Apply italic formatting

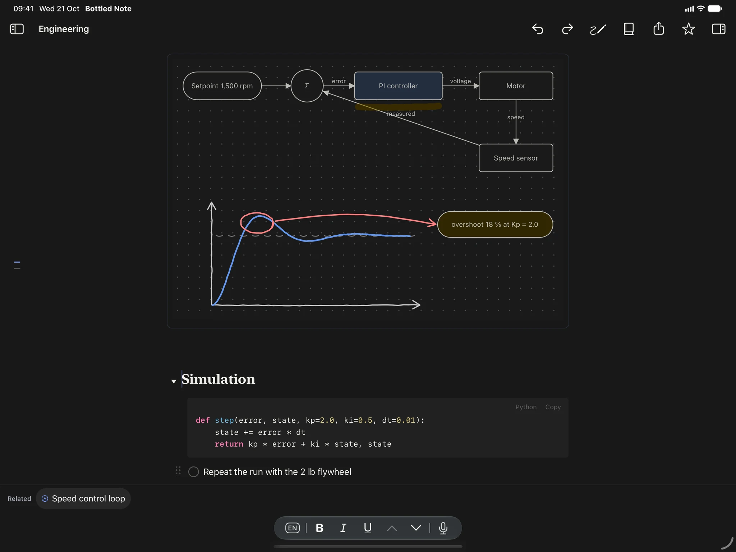[x=343, y=528]
